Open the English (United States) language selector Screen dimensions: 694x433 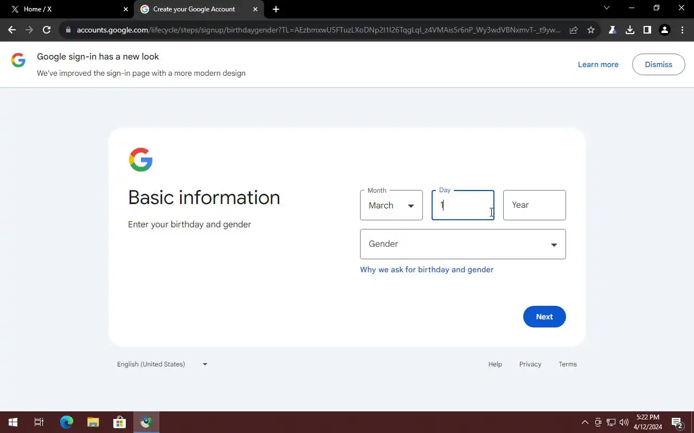162,364
